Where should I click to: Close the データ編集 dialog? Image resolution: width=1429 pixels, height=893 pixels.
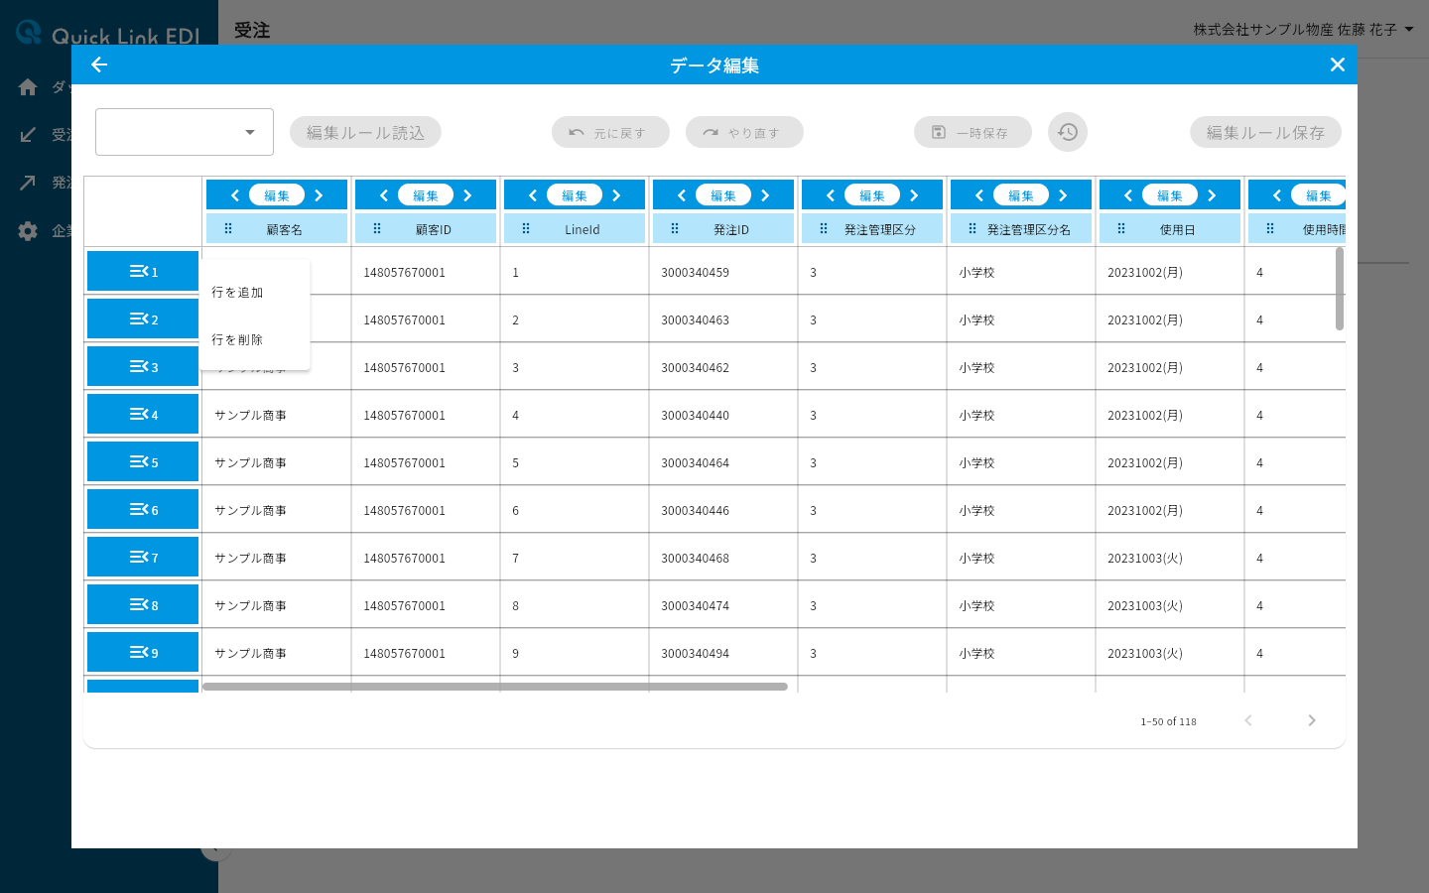pos(1337,64)
